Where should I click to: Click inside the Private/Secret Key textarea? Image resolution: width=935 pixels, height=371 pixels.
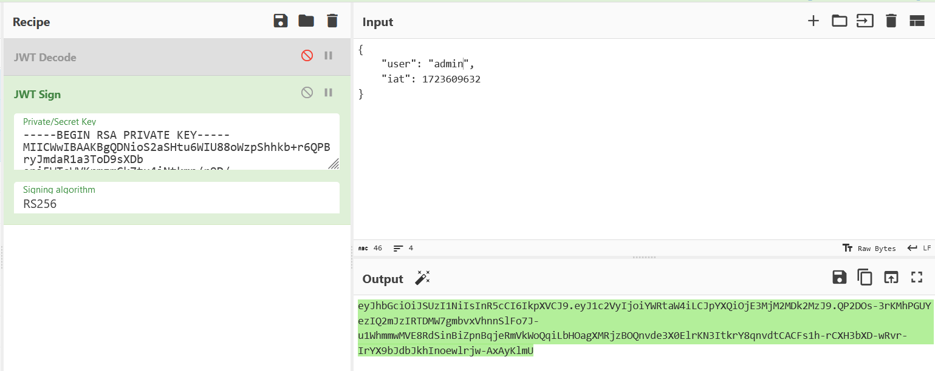[x=177, y=149]
